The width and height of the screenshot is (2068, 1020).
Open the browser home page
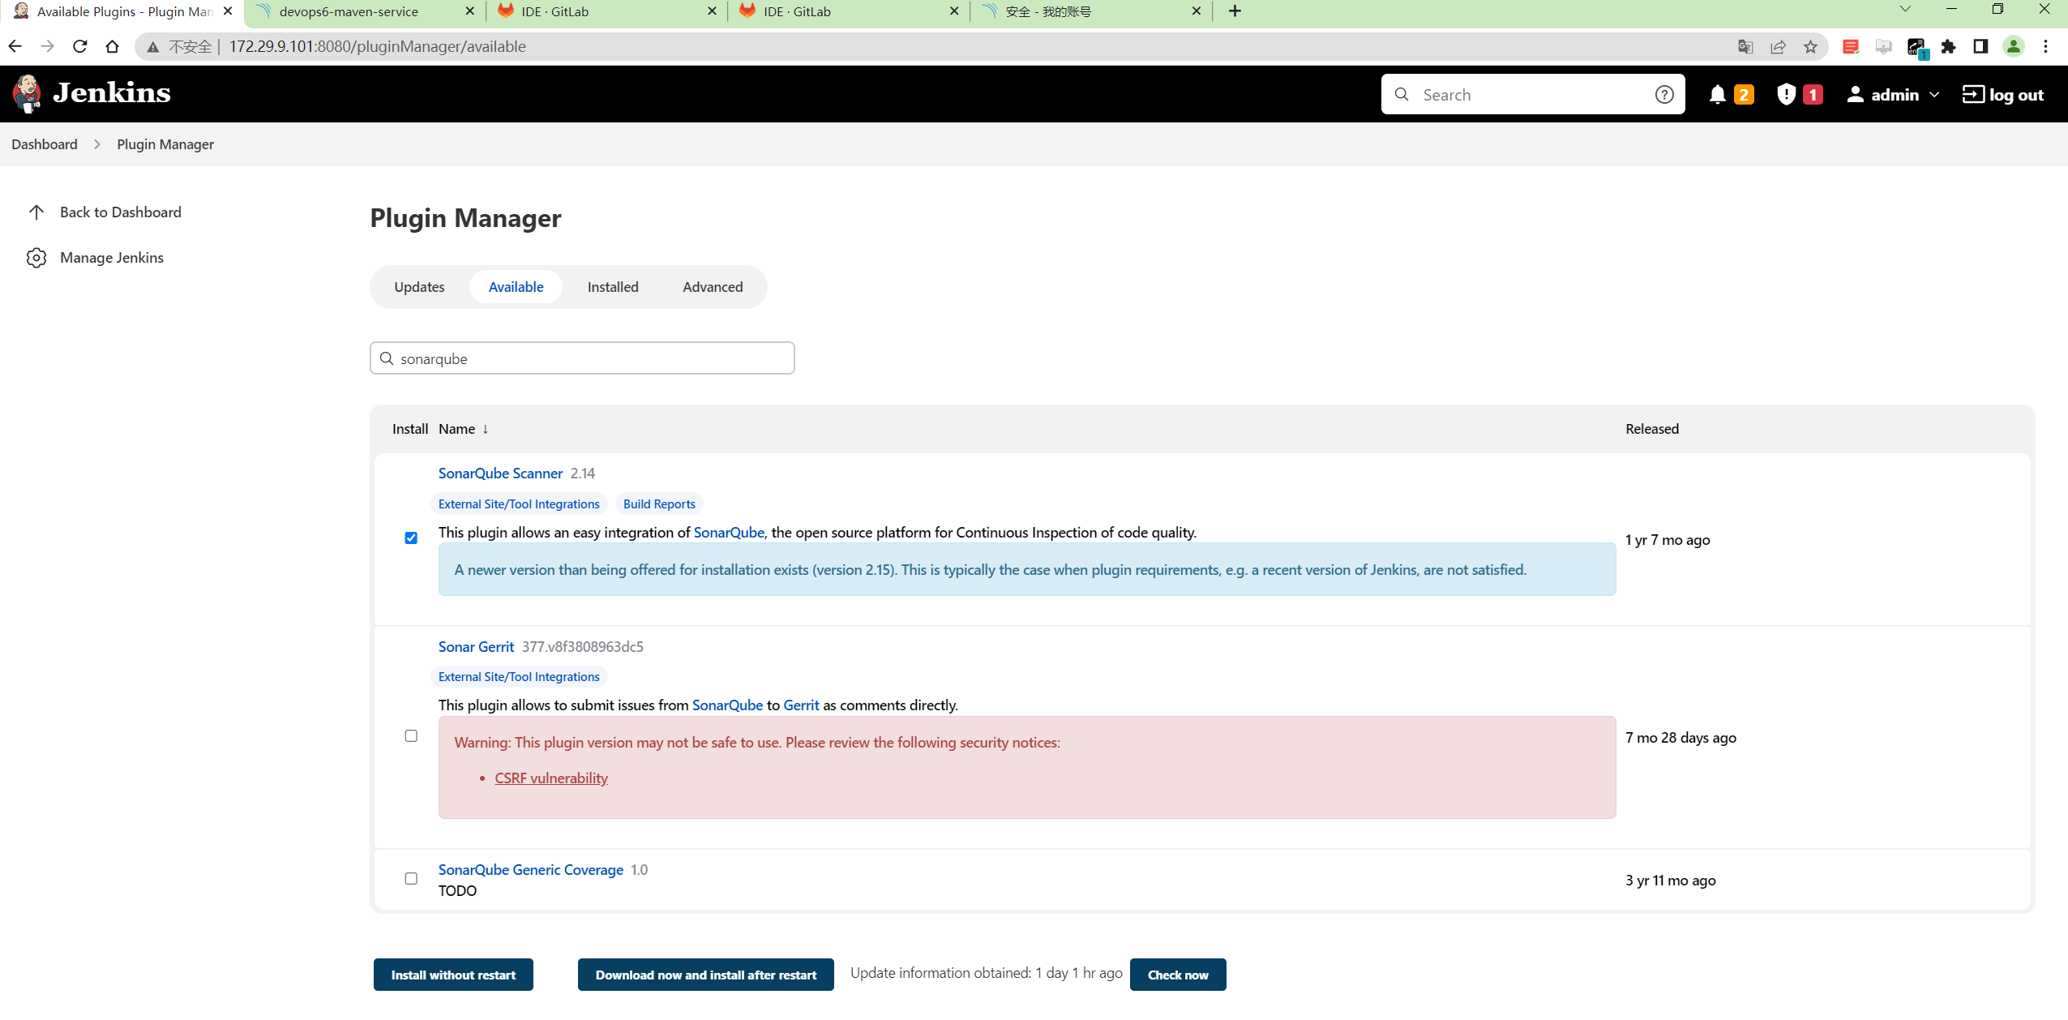click(112, 46)
